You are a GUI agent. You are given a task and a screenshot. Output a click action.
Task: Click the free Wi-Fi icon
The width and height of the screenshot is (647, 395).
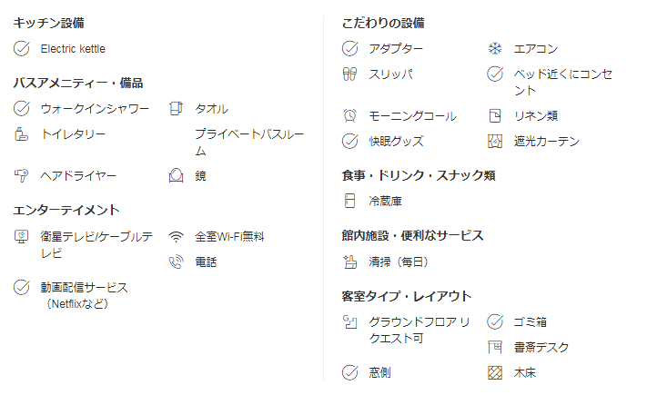[177, 237]
